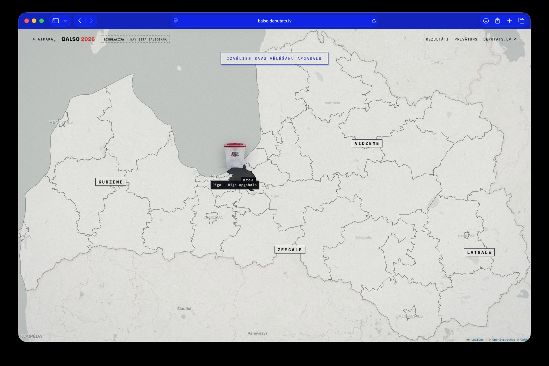Toggle the Safari sidebar icon
This screenshot has width=549, height=366.
(56, 21)
